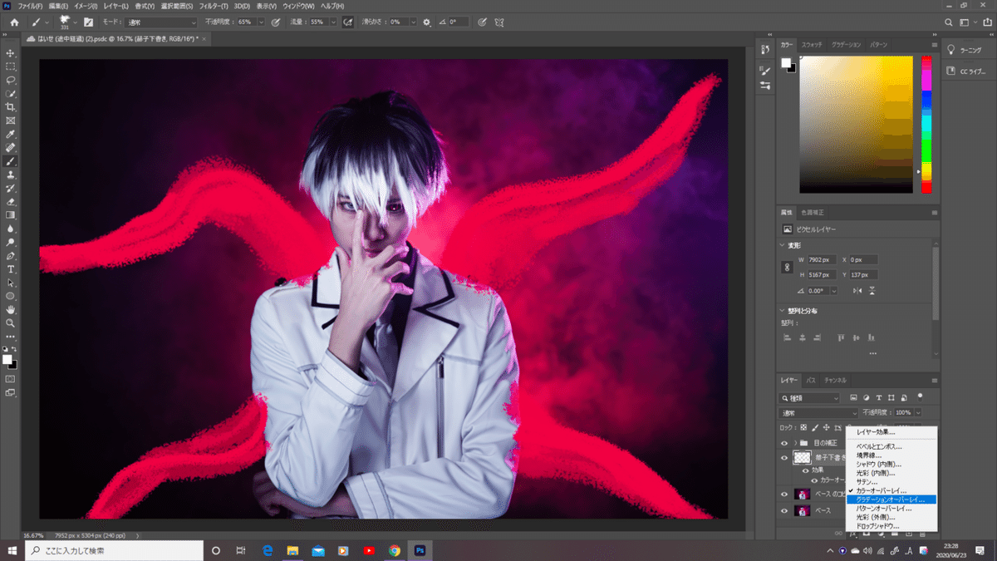Toggle visibility of 赫子下書き layer
Viewport: 997px width, 561px height.
click(784, 457)
